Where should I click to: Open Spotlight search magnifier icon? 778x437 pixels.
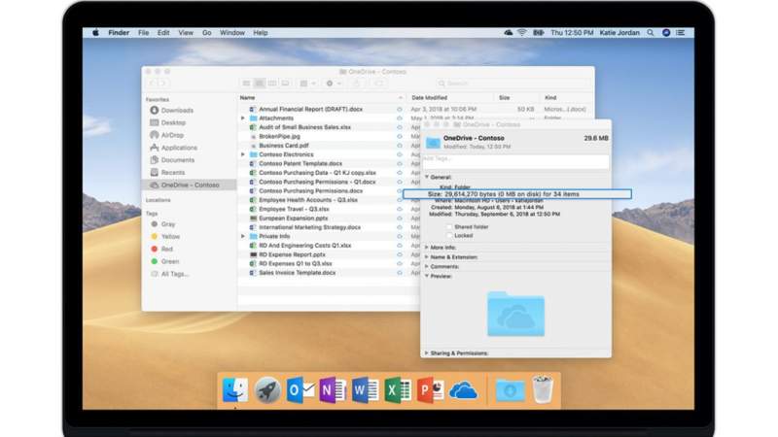coord(650,33)
